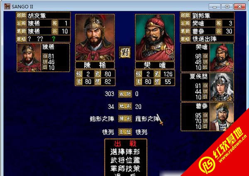
Task: Click the 陣形 formation label icon
Action: pos(125,119)
